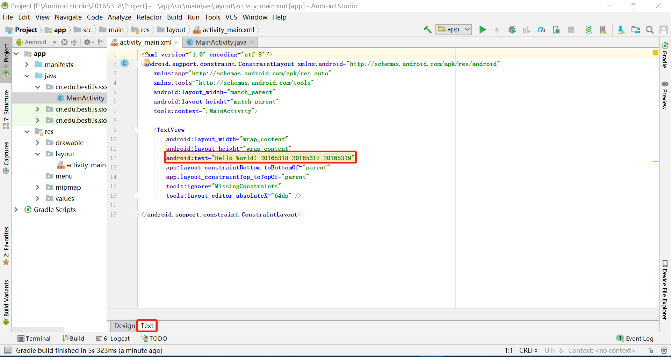
Task: Click collapse all icon in Project panel
Action: [x=74, y=42]
